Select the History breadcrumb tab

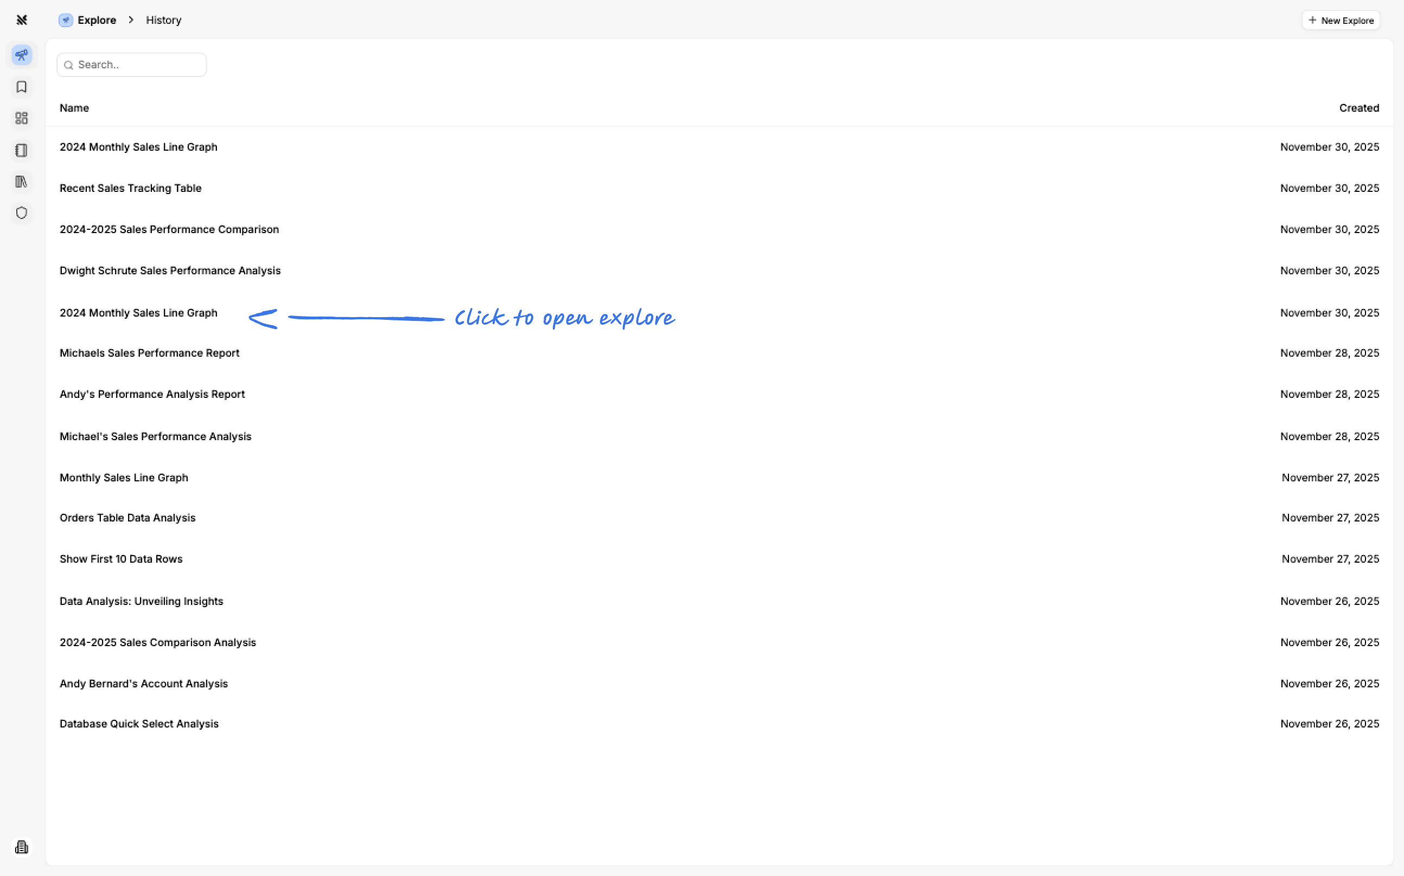pyautogui.click(x=163, y=20)
